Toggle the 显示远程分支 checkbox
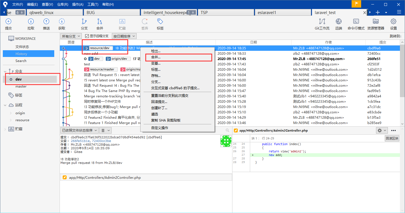Image resolution: width=405 pixels, height=213 pixels. 87,36
